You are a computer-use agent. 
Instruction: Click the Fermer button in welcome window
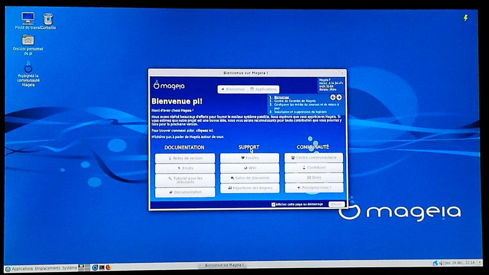click(x=337, y=204)
